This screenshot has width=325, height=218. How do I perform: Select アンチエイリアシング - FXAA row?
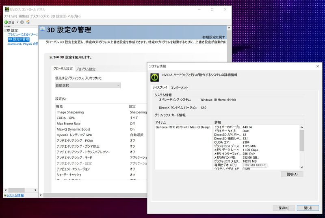[101, 141]
